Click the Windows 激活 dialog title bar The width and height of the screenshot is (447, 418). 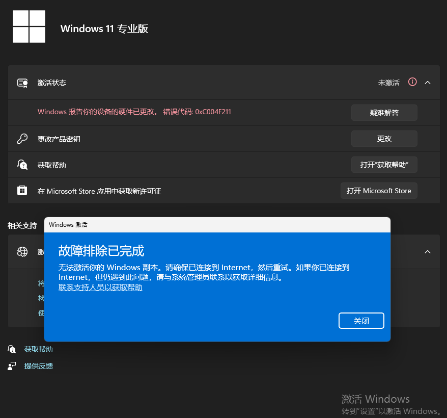pos(218,224)
